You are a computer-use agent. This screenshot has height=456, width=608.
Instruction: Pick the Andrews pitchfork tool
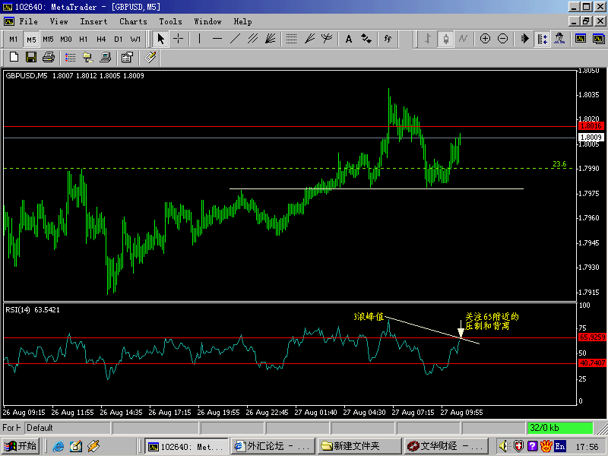click(327, 39)
